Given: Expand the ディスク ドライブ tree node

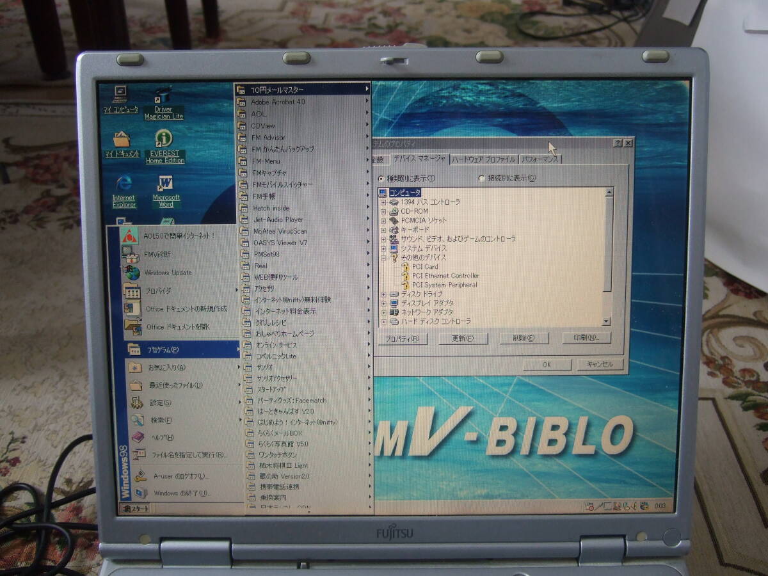Looking at the screenshot, I should tap(383, 294).
